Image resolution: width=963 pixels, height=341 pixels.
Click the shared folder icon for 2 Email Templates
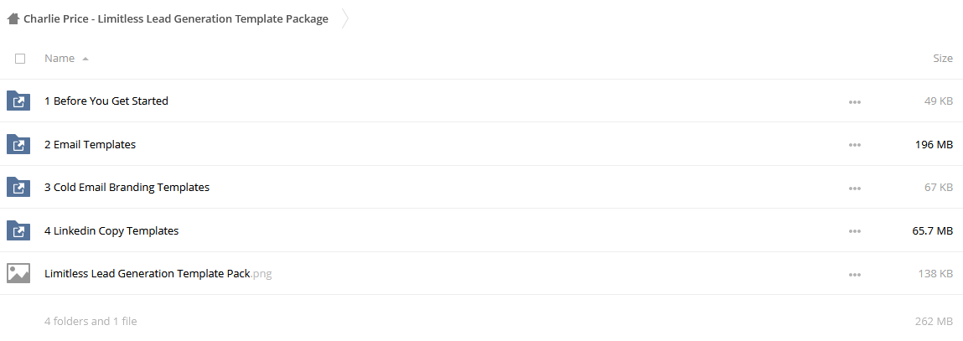(x=18, y=144)
